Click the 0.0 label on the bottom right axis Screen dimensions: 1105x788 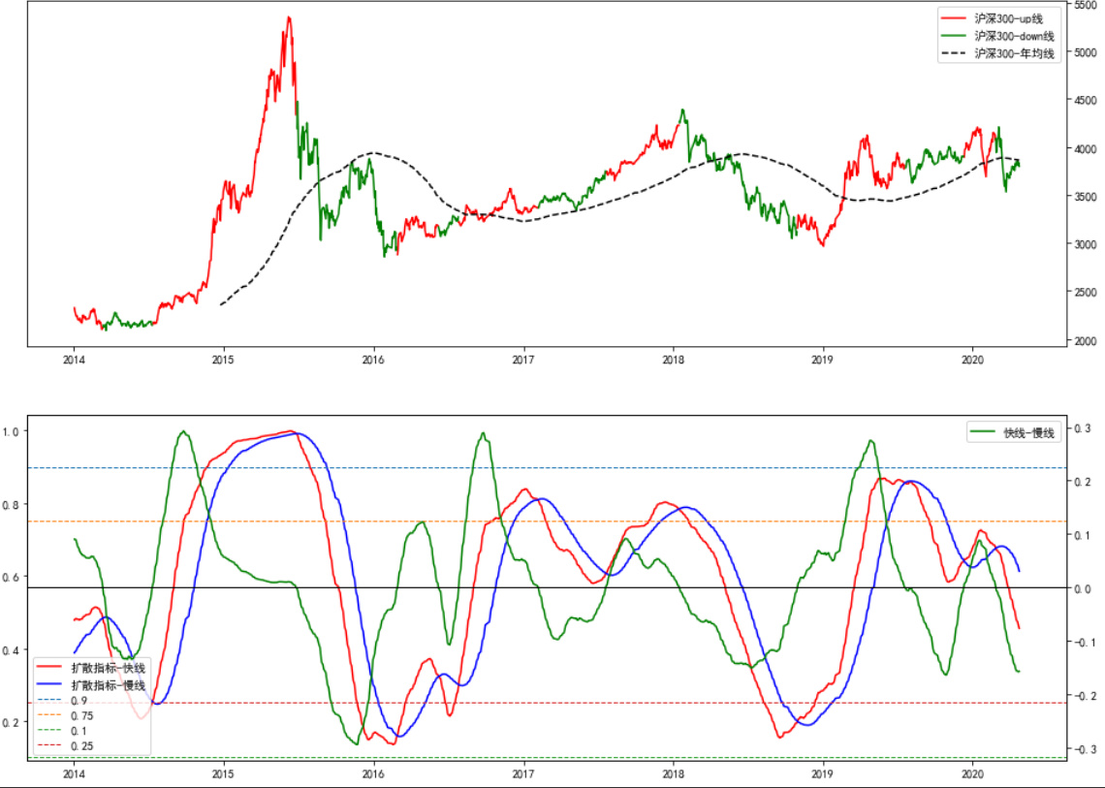click(1083, 588)
